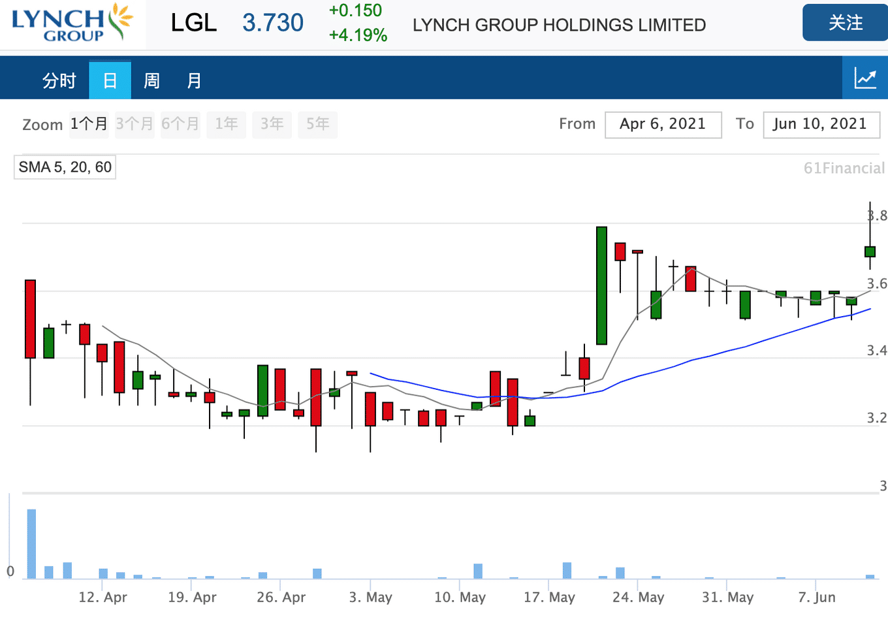
Task: Click the 关注 follow button
Action: coord(845,23)
